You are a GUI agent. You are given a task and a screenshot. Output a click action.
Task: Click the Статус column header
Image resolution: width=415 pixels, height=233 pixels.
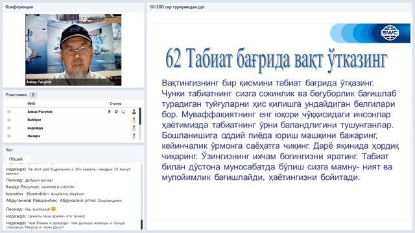click(115, 104)
